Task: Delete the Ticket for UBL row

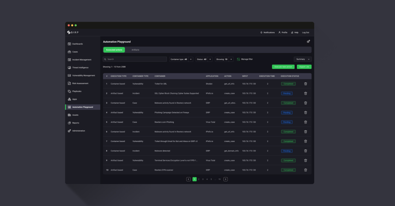Action: 305,83
